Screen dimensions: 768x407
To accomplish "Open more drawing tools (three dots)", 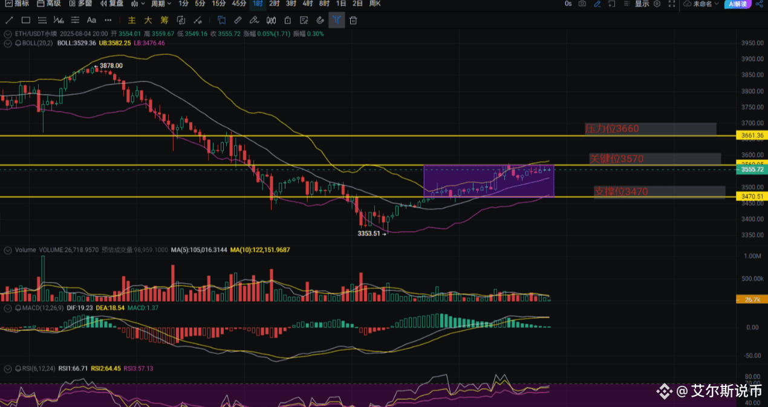I will (x=108, y=20).
